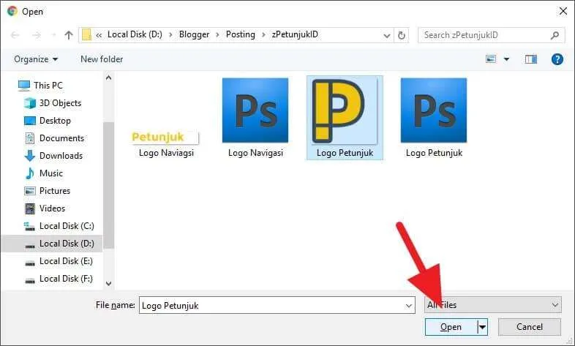The width and height of the screenshot is (575, 346).
Task: Expand the File name dropdown
Action: 408,306
